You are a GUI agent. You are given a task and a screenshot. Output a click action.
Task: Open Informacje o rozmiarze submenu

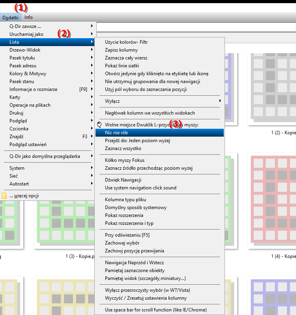47,89
